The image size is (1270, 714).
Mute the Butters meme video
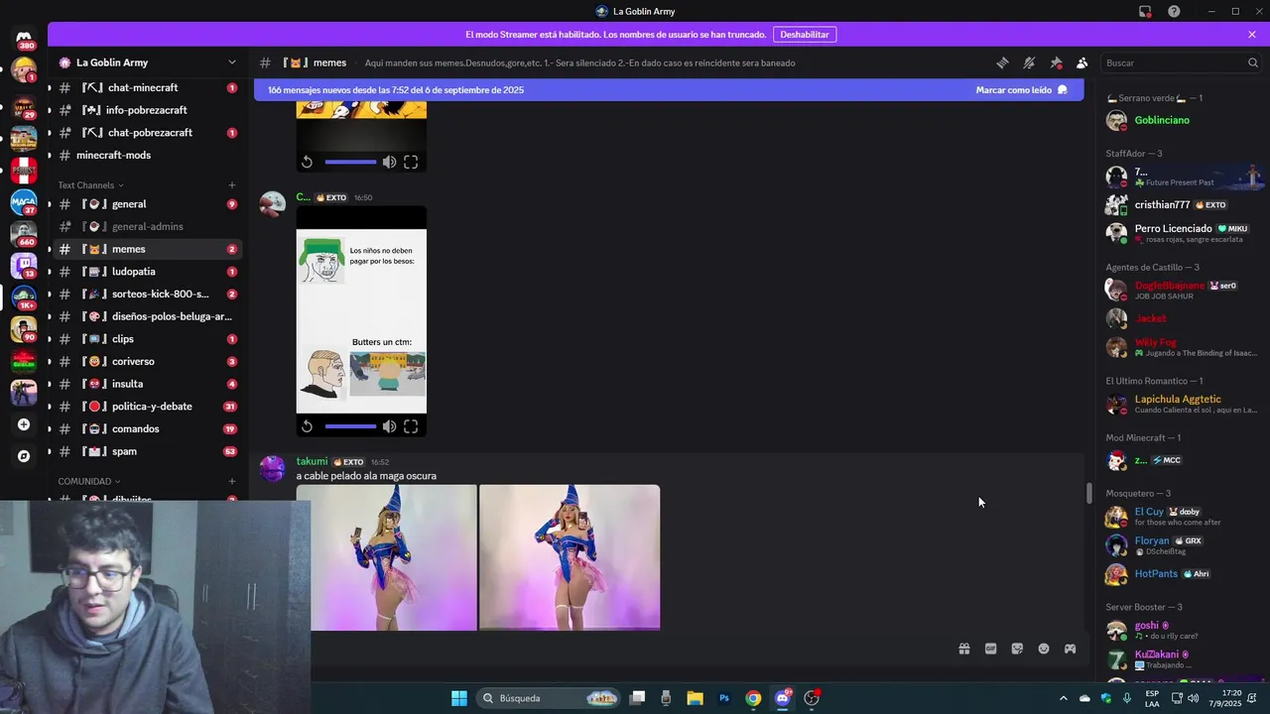[389, 426]
